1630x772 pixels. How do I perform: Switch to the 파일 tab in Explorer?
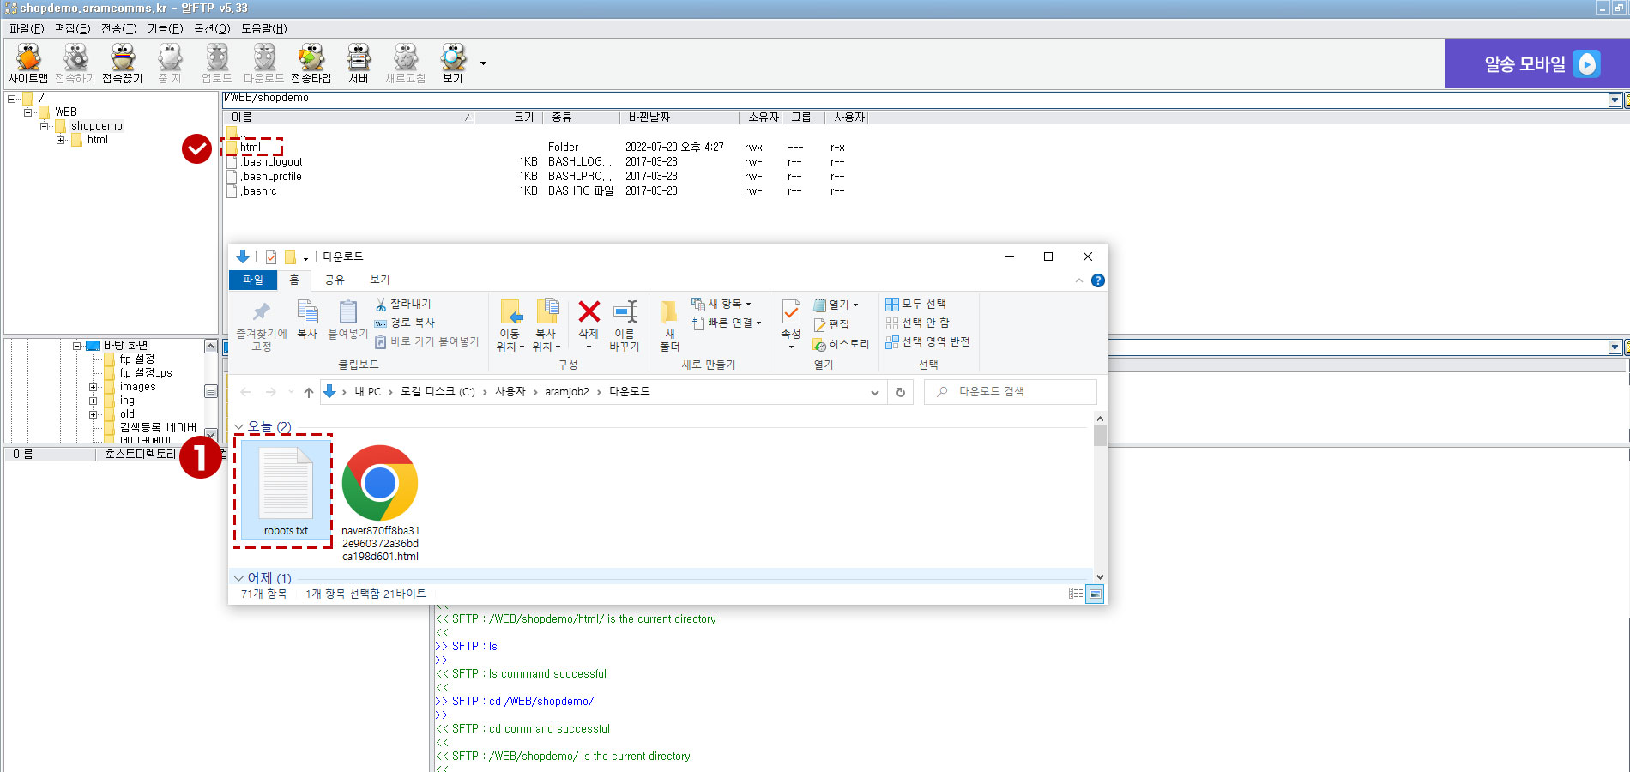point(253,280)
